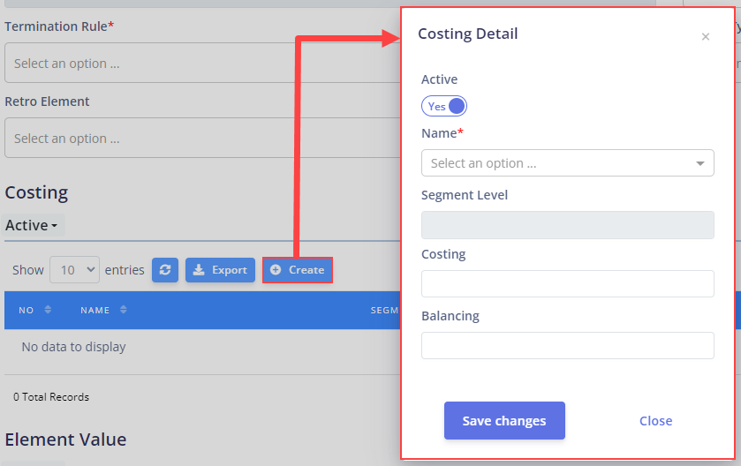Expand the Active filter under Costing
This screenshot has width=741, height=466.
(32, 226)
